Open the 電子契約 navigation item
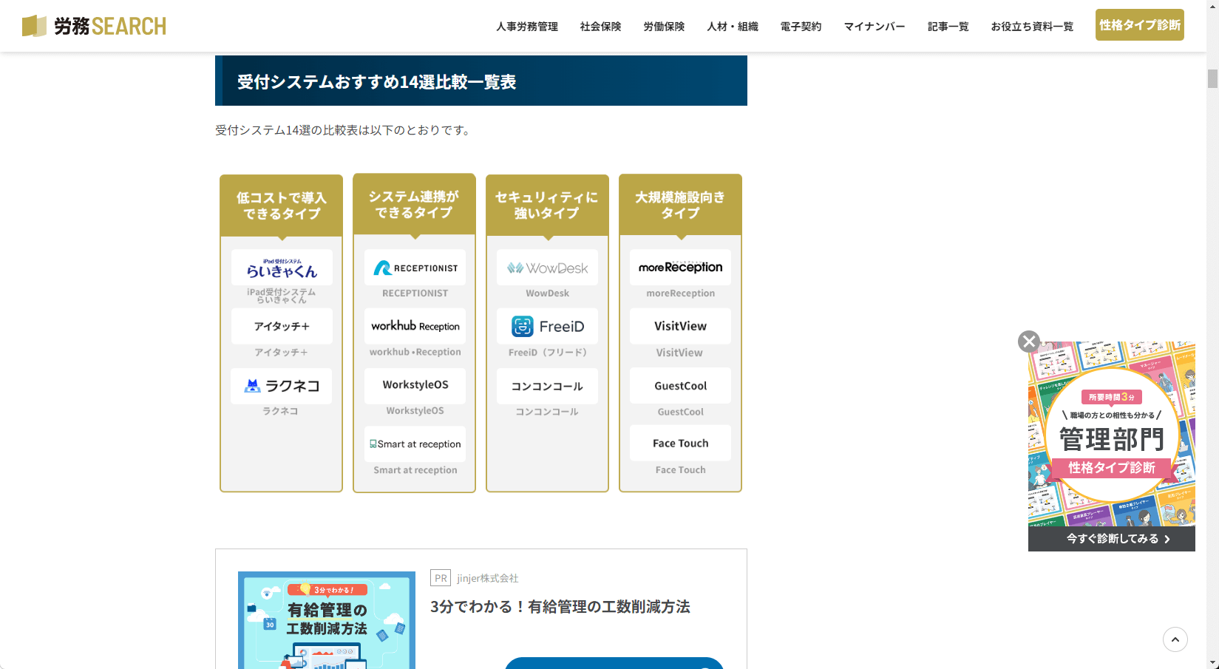 pos(801,27)
